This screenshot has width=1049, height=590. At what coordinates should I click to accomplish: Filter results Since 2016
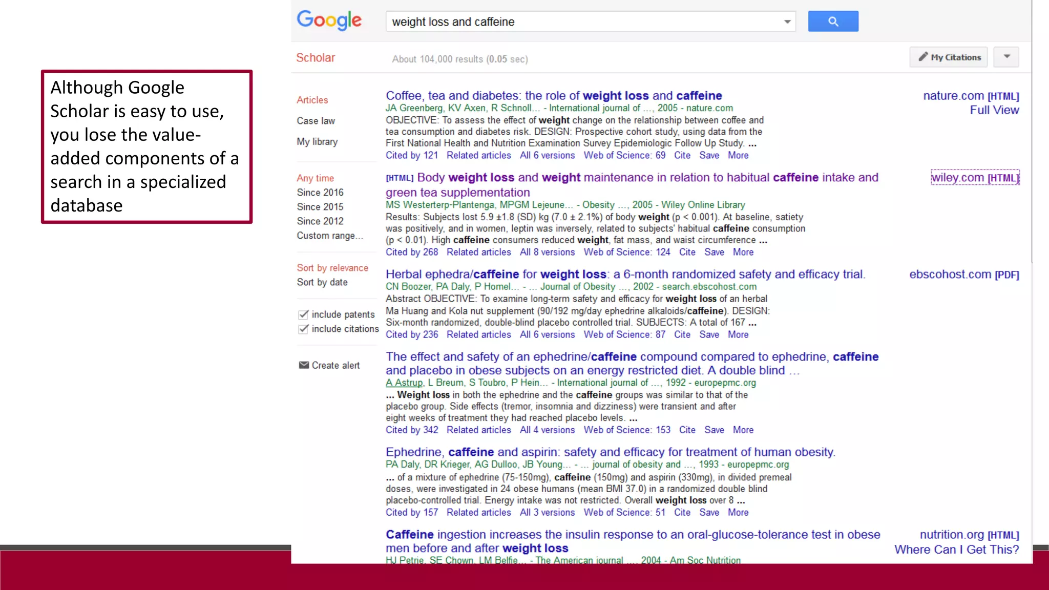(x=320, y=193)
